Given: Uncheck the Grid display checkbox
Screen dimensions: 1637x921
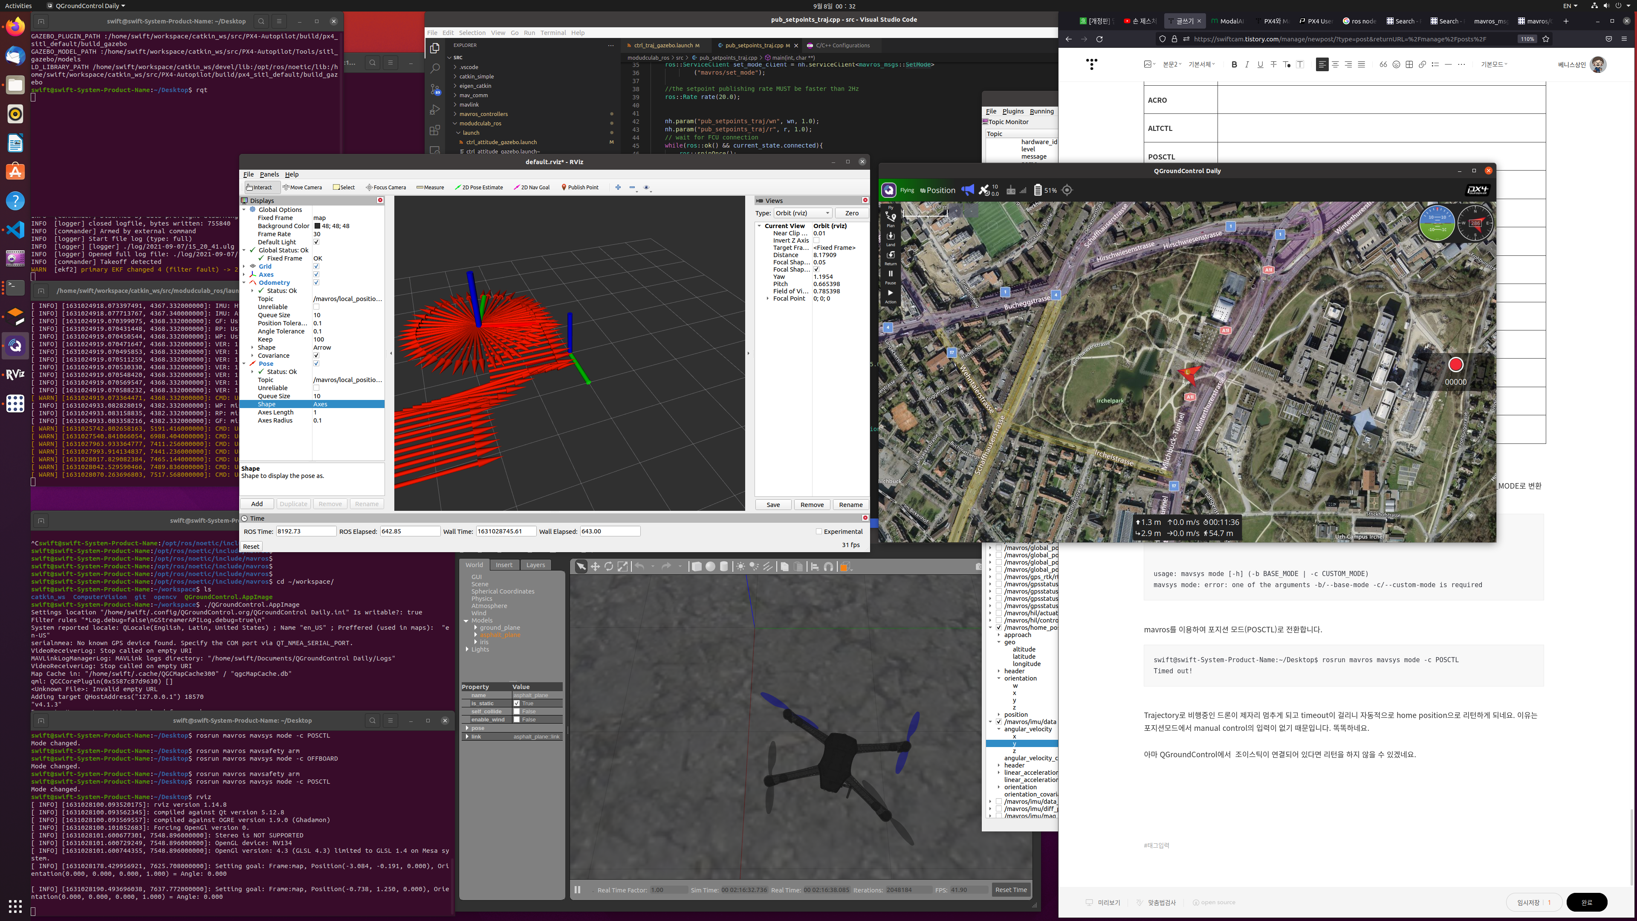Looking at the screenshot, I should point(316,266).
